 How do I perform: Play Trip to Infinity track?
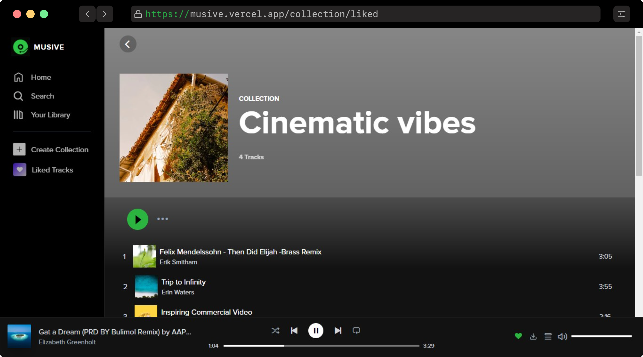tap(183, 282)
